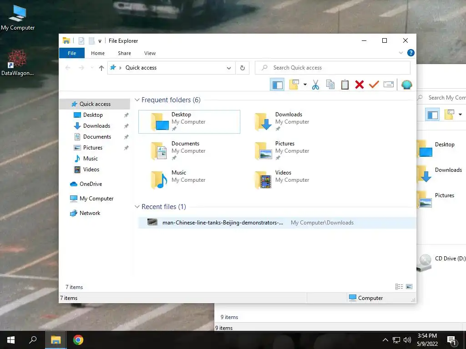466x349 pixels.
Task: Open Customize Quick Access Toolbar dropdown
Action: (100, 41)
